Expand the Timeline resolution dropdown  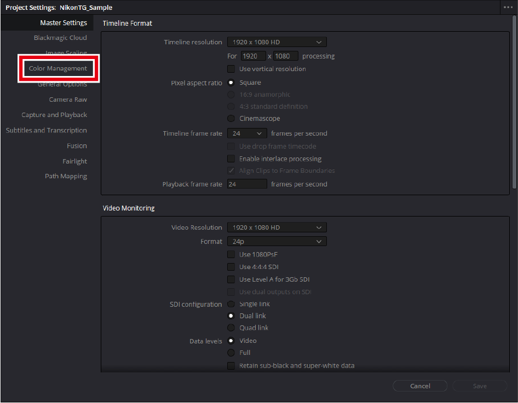(277, 42)
